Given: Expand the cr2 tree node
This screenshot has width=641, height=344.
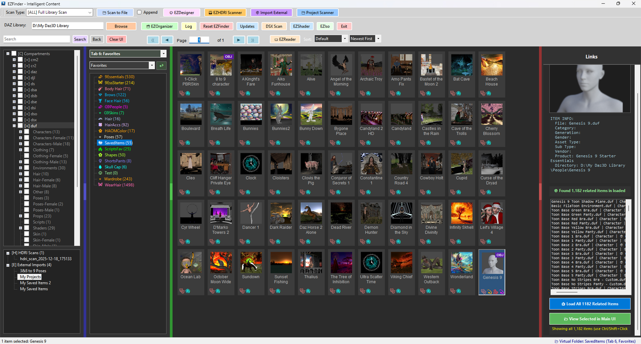Looking at the screenshot, I should coord(14,66).
